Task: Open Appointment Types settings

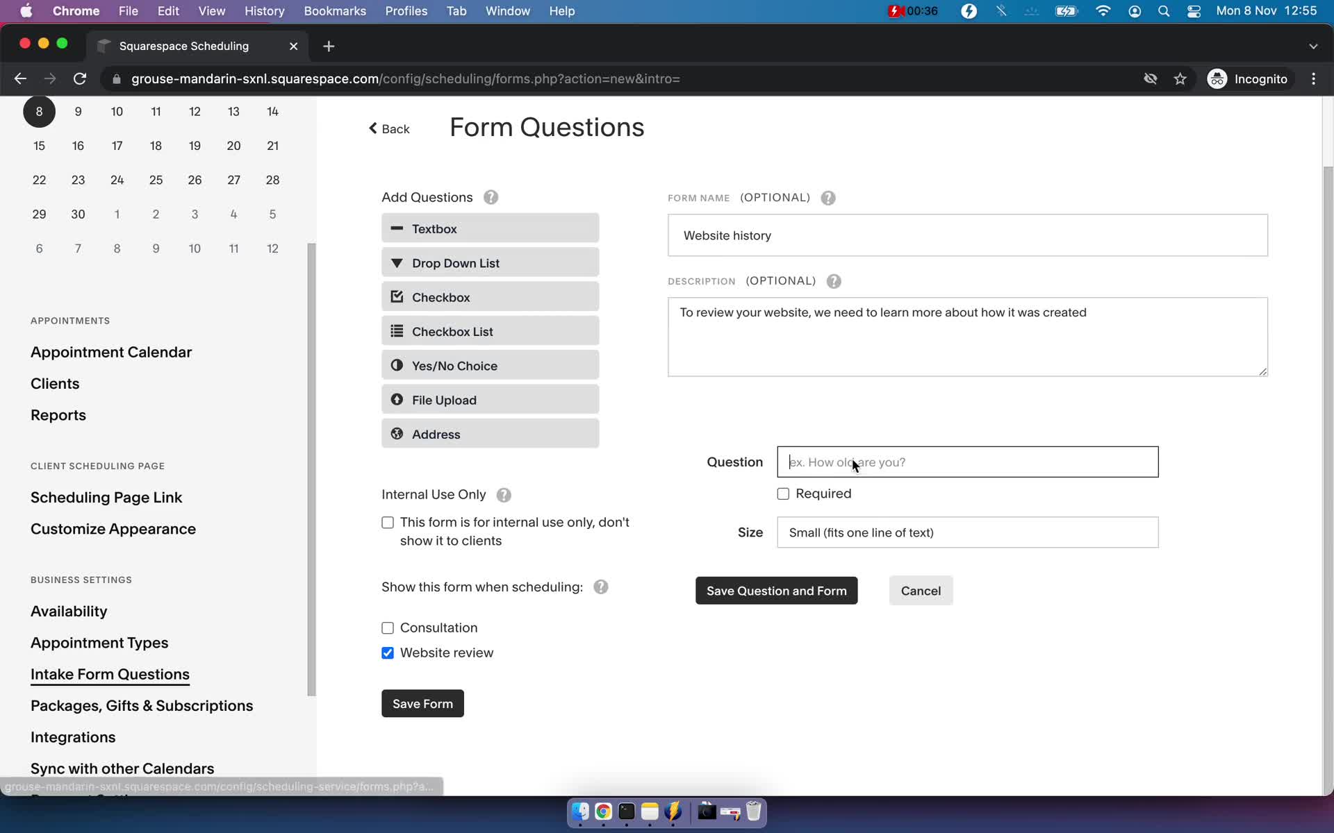Action: coord(99,643)
